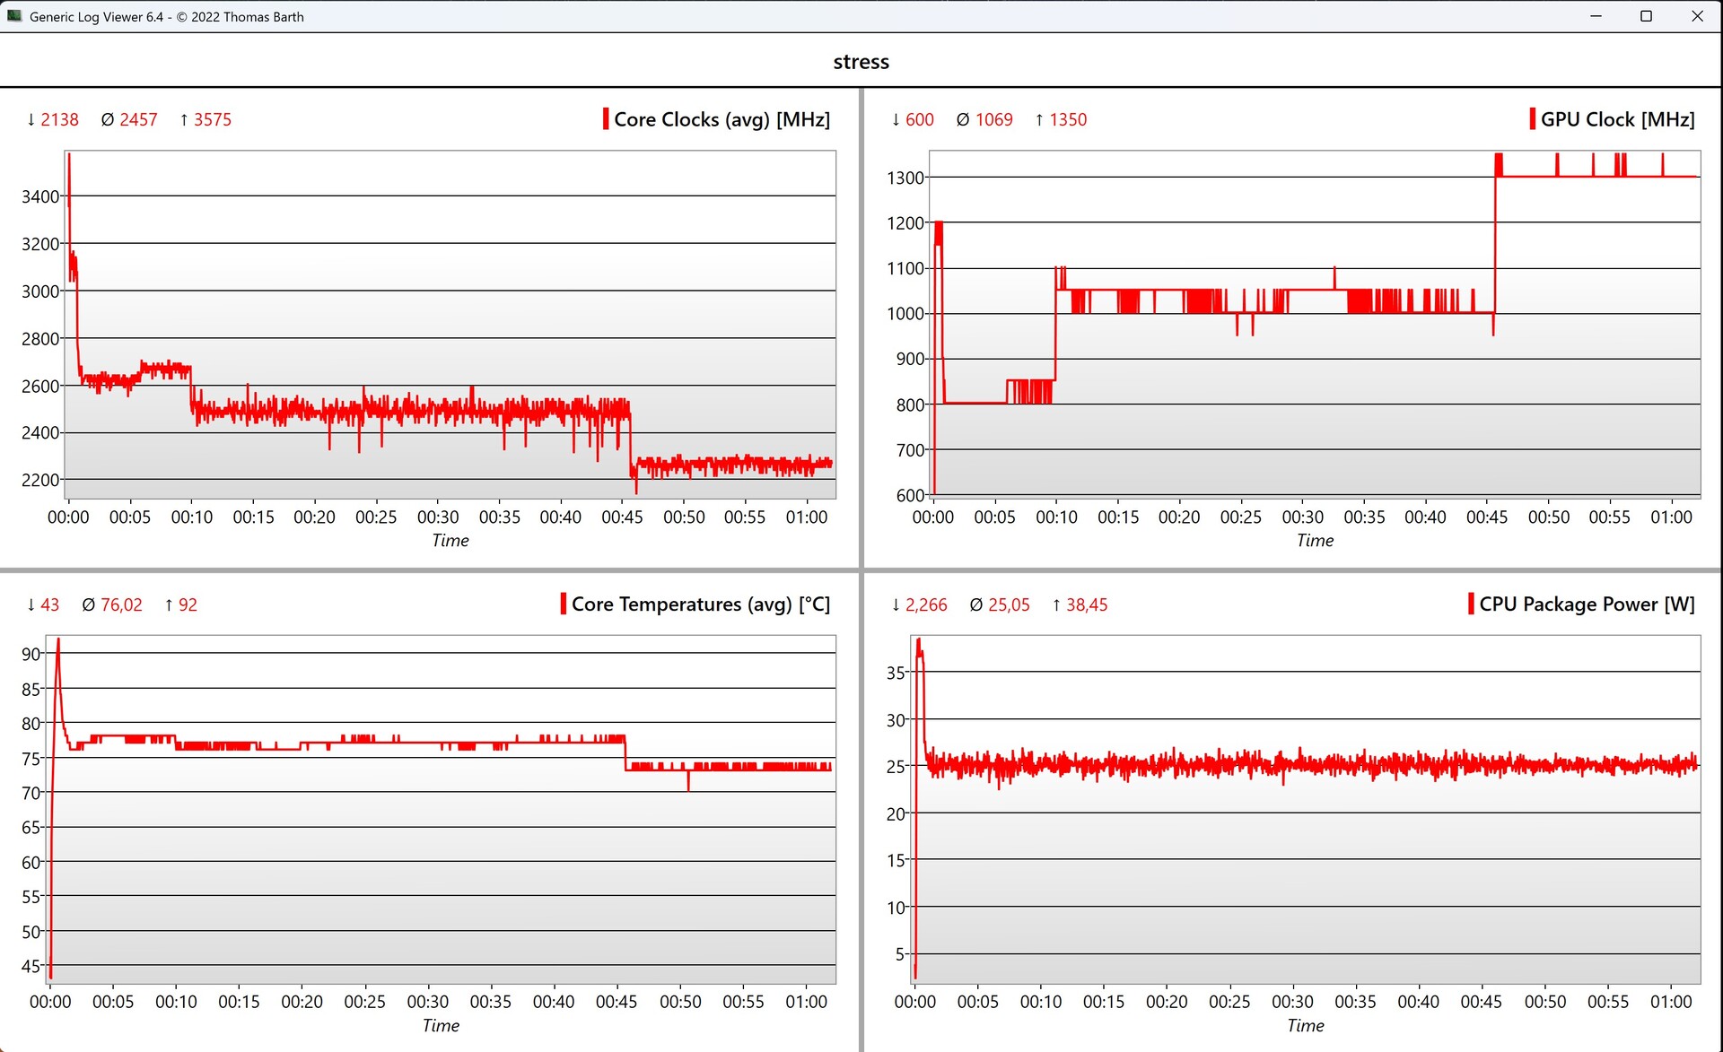The image size is (1723, 1052).
Task: Click the CPU Package Power [W] title
Action: [x=1587, y=604]
